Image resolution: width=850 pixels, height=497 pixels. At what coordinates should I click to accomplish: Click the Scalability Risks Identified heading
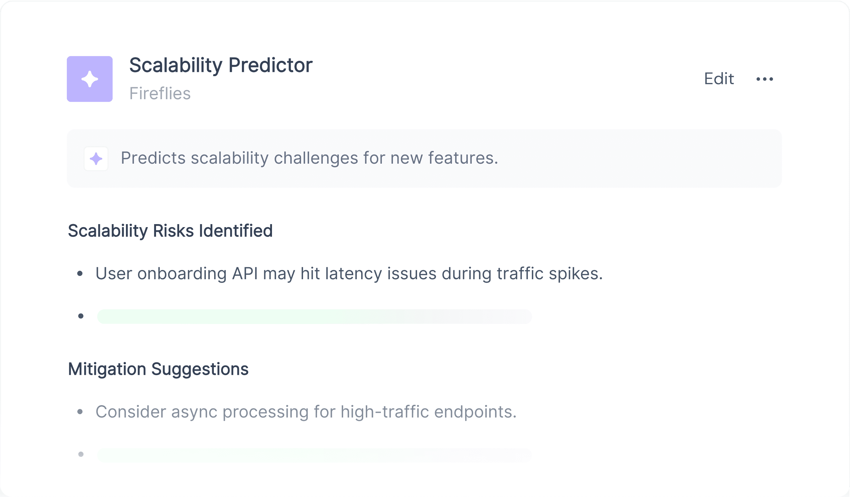tap(170, 231)
